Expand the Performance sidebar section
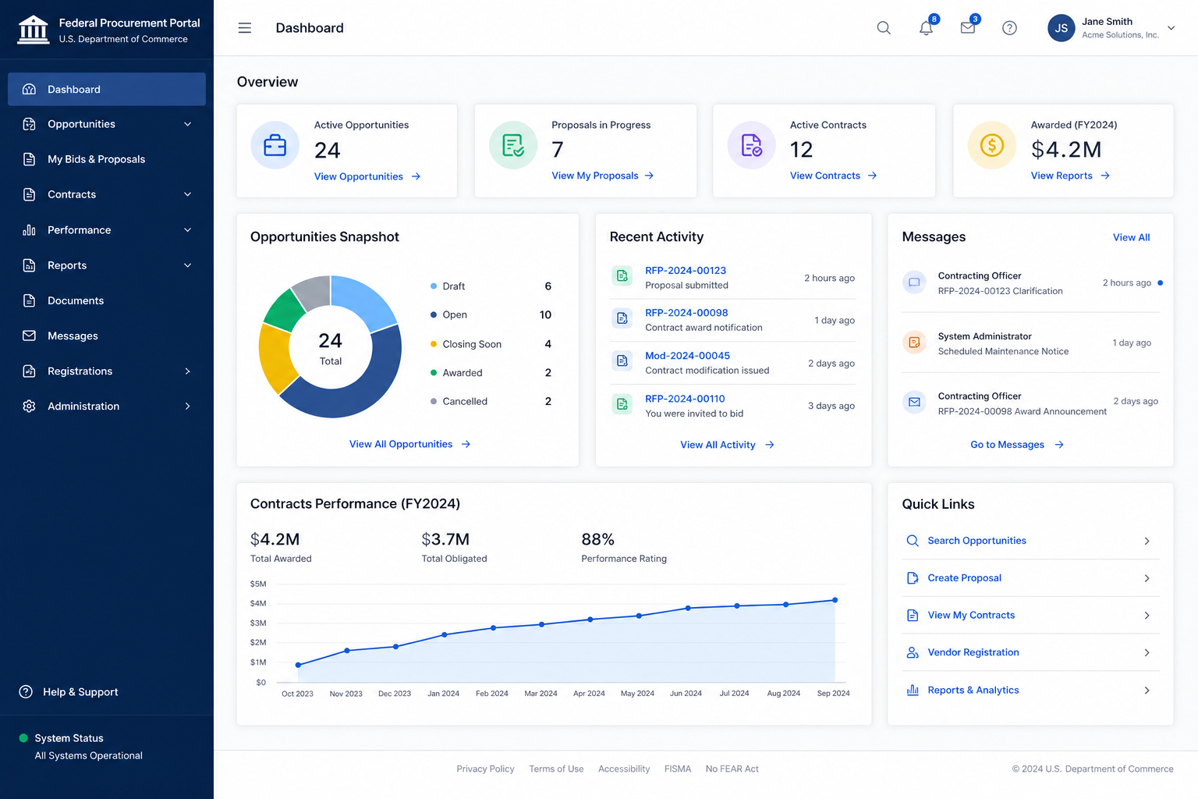The image size is (1198, 799). point(107,230)
